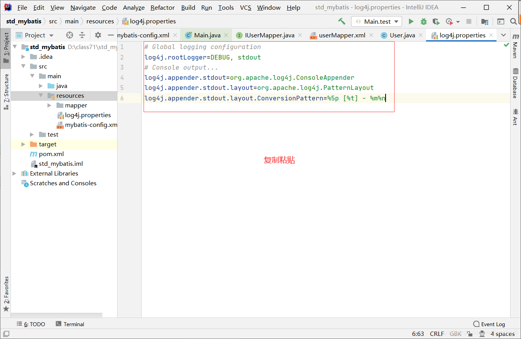Open the Ant tool window
The width and height of the screenshot is (521, 339).
(515, 116)
